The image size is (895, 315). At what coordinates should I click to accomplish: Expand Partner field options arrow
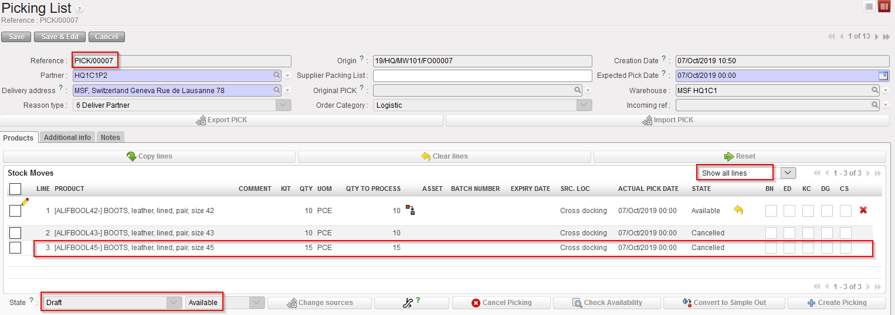pyautogui.click(x=287, y=76)
